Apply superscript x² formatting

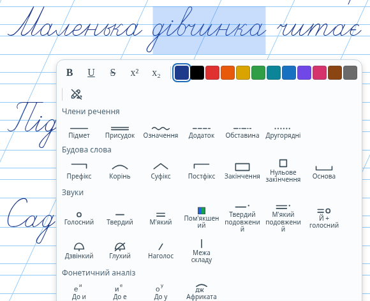pos(135,73)
